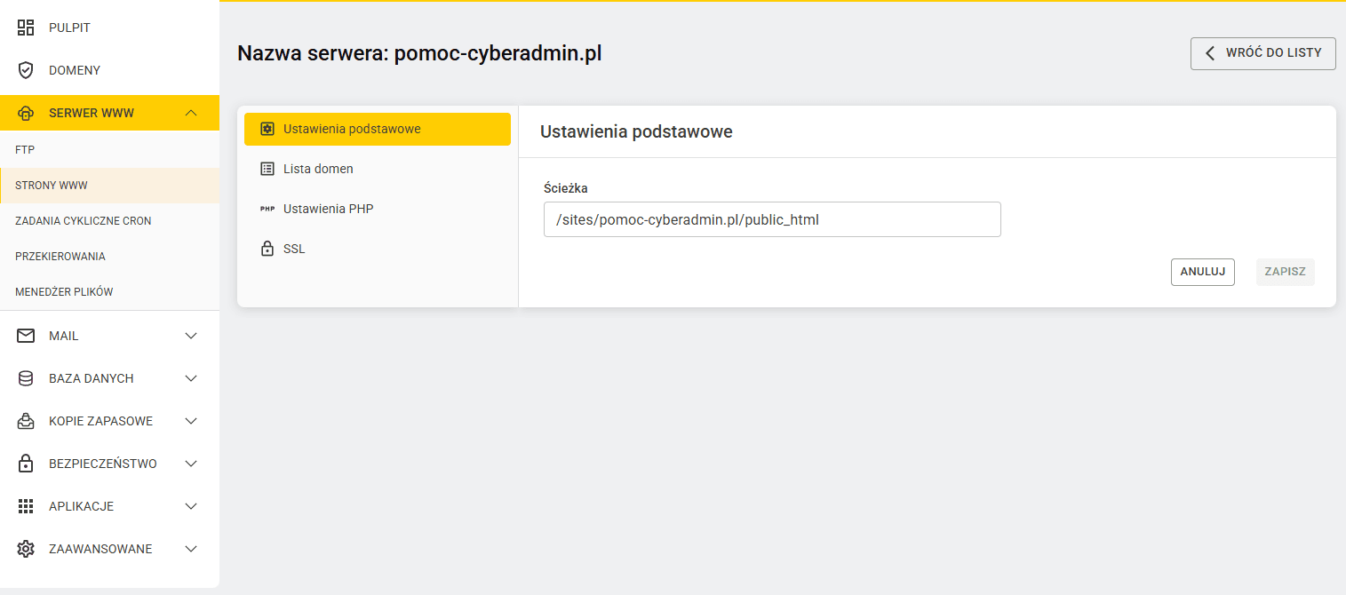
Task: Click the Domeny shield icon
Action: tap(26, 70)
